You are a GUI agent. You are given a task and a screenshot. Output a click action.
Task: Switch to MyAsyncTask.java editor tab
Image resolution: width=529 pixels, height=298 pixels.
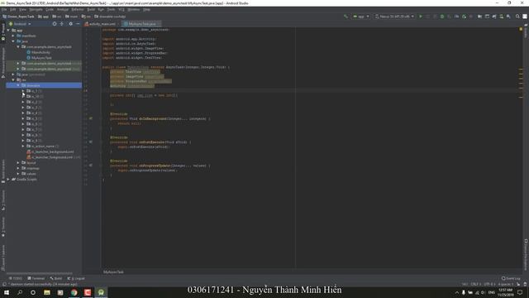141,24
